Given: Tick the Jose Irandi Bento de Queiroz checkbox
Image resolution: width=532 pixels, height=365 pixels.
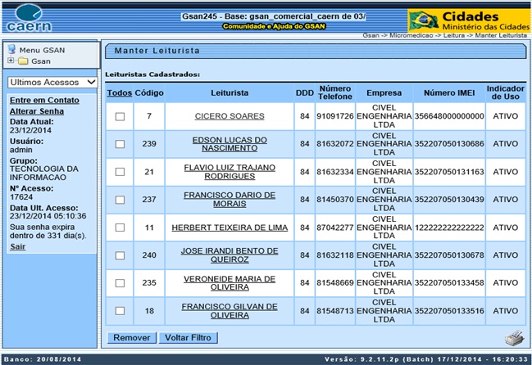Looking at the screenshot, I should coord(120,255).
